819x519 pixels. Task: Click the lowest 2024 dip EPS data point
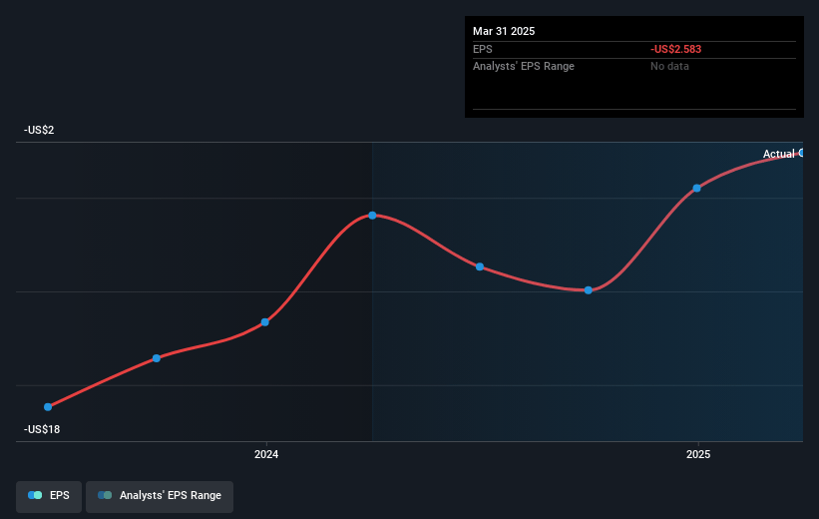589,290
